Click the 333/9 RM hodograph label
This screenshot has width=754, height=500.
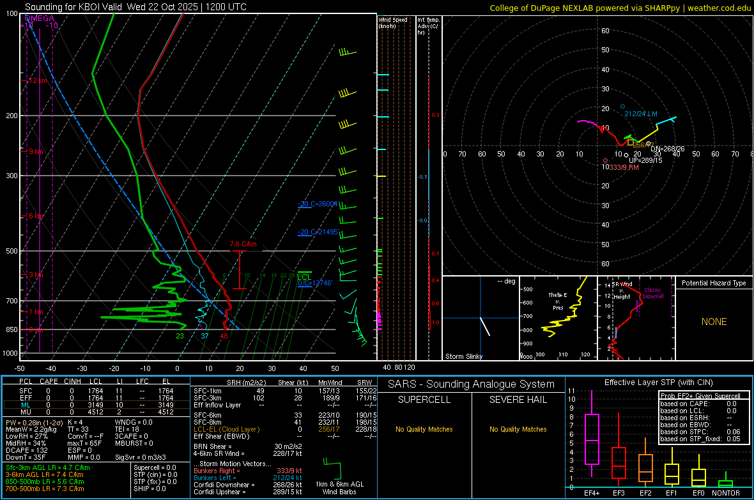(x=624, y=167)
